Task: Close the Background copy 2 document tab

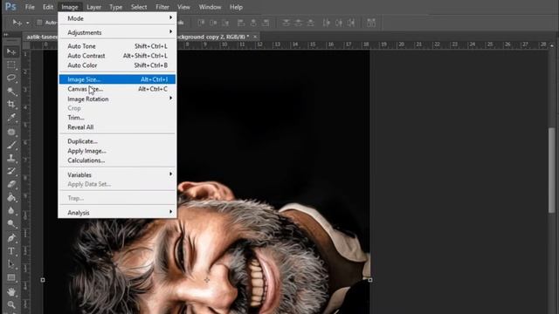Action: [255, 37]
